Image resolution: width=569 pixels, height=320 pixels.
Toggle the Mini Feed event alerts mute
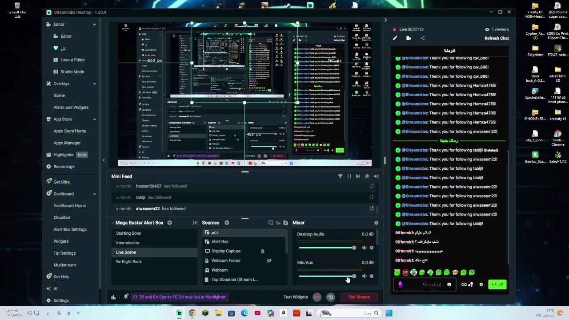(367, 176)
